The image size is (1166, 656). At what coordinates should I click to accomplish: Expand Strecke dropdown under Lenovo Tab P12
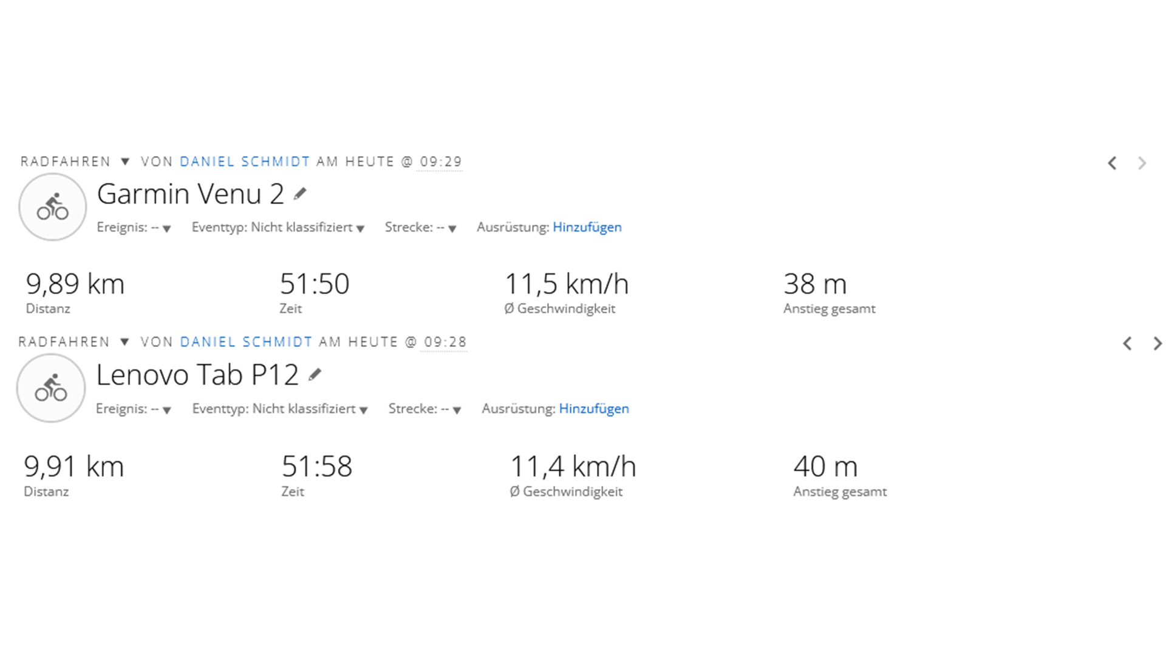pyautogui.click(x=457, y=410)
